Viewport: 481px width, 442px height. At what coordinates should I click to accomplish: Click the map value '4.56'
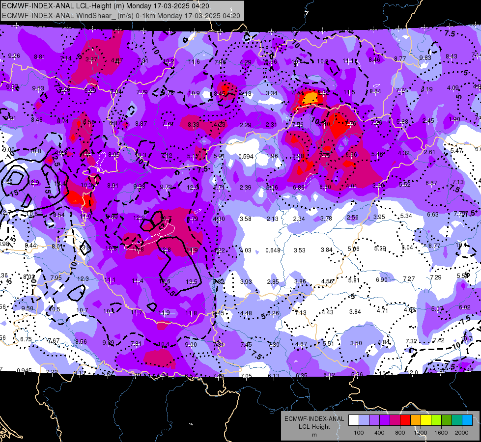point(327,281)
